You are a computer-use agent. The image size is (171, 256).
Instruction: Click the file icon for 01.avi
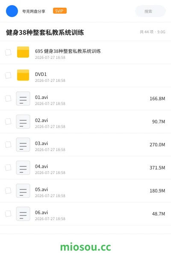23,99
